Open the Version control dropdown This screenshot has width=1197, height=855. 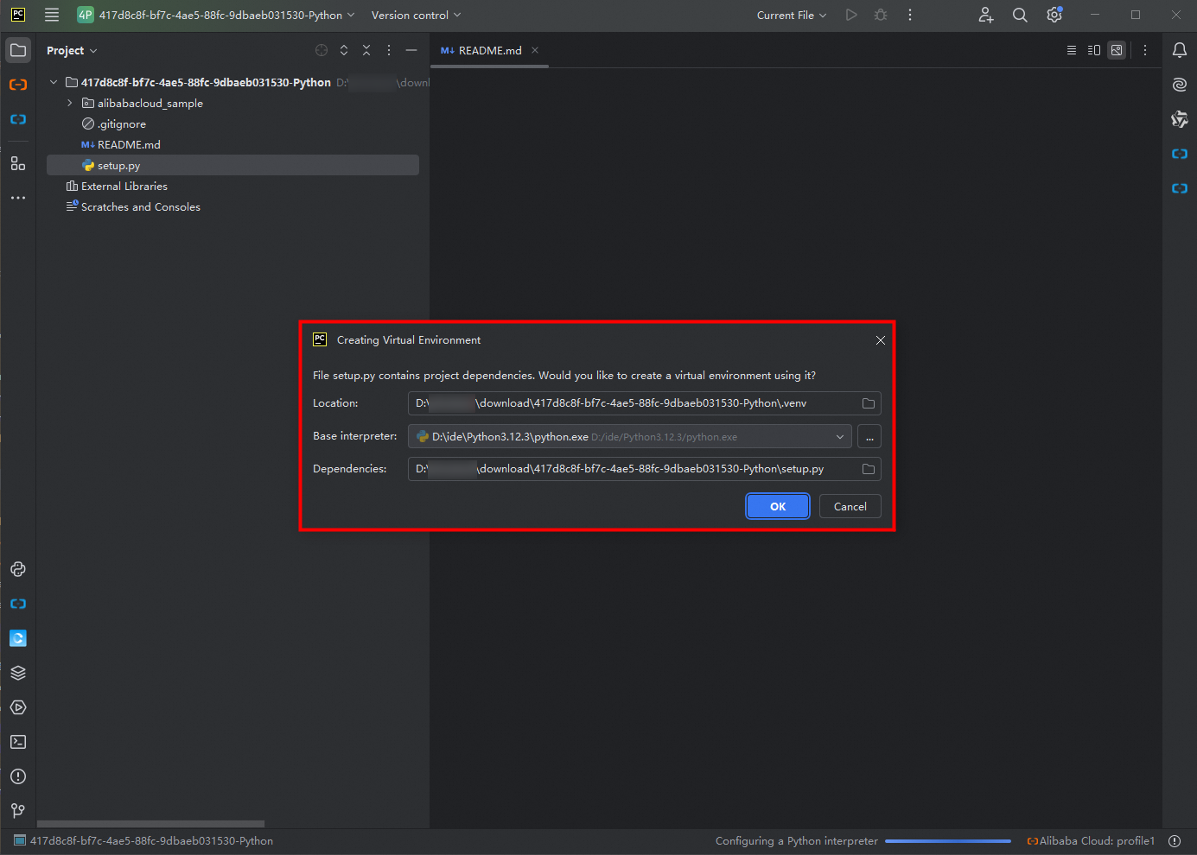pyautogui.click(x=416, y=15)
